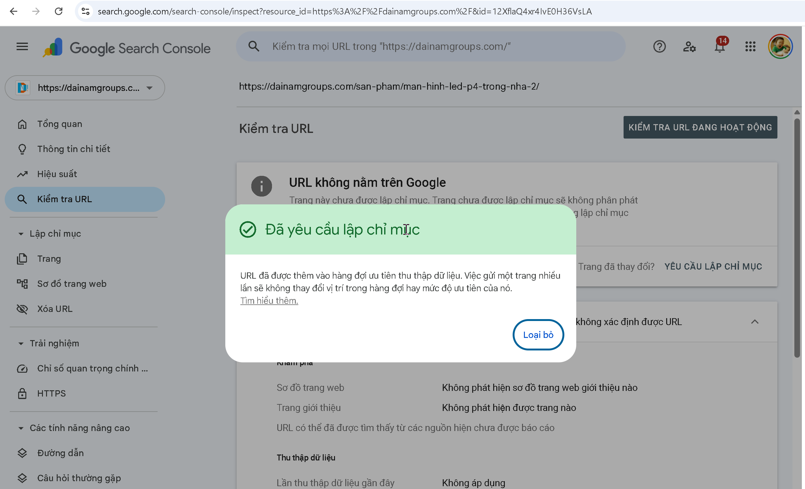Open Sơ đồ trang web sitemaps

pyautogui.click(x=85, y=284)
